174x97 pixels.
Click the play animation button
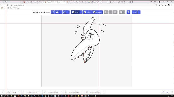[106, 12]
